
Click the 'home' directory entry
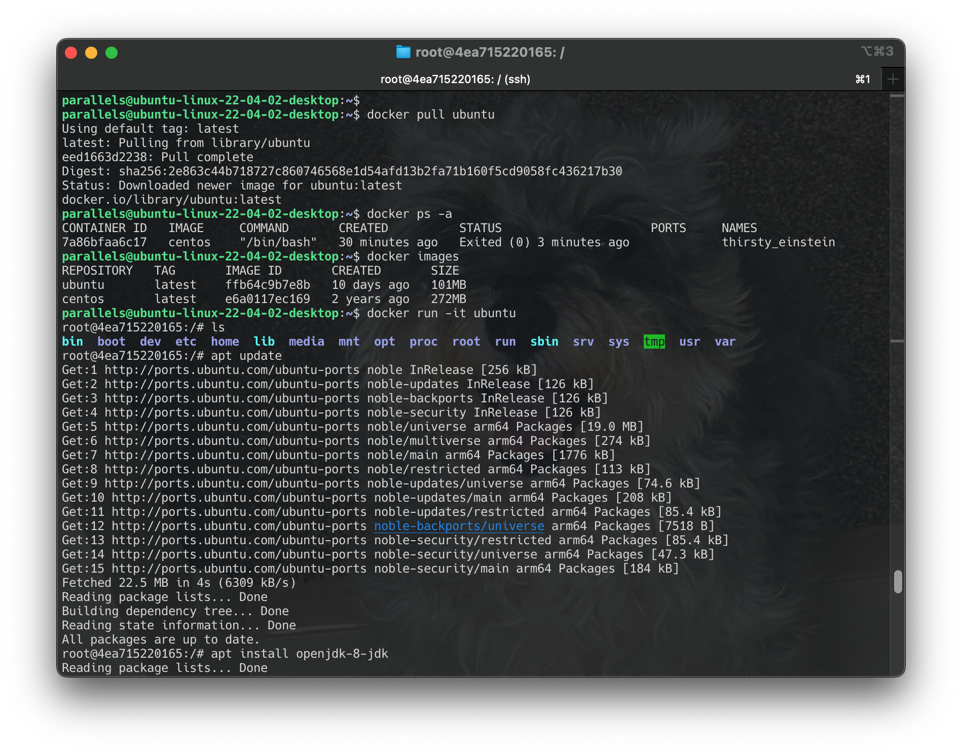225,342
